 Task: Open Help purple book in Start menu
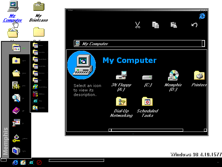[19, 111]
